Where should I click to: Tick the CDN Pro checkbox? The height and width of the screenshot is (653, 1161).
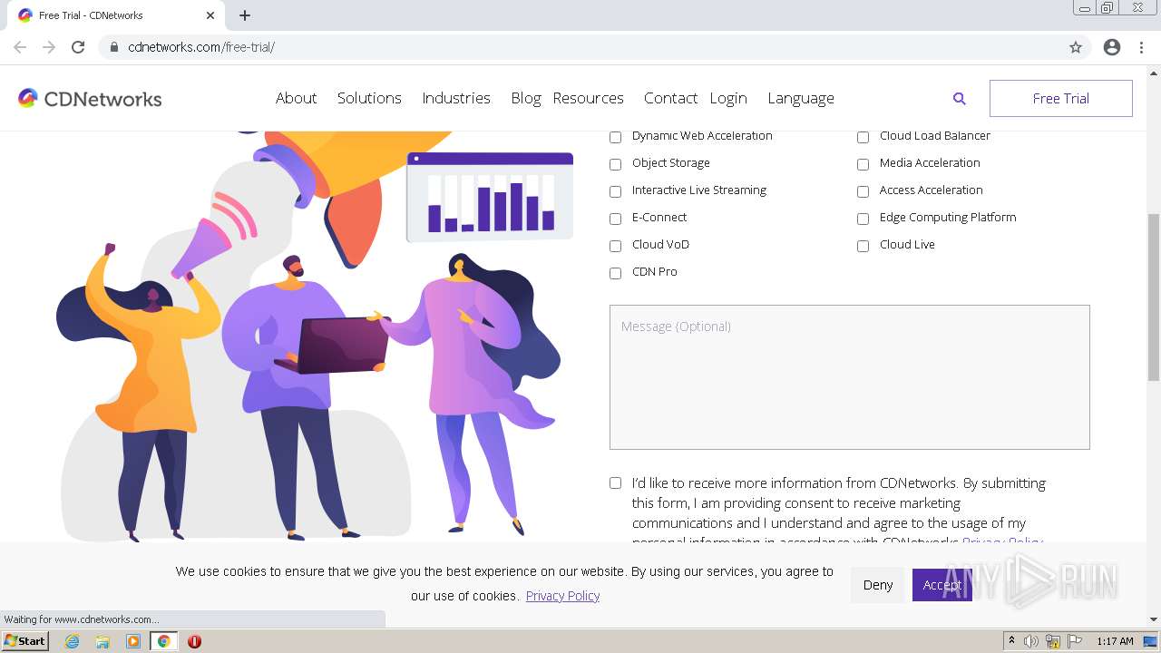click(615, 273)
